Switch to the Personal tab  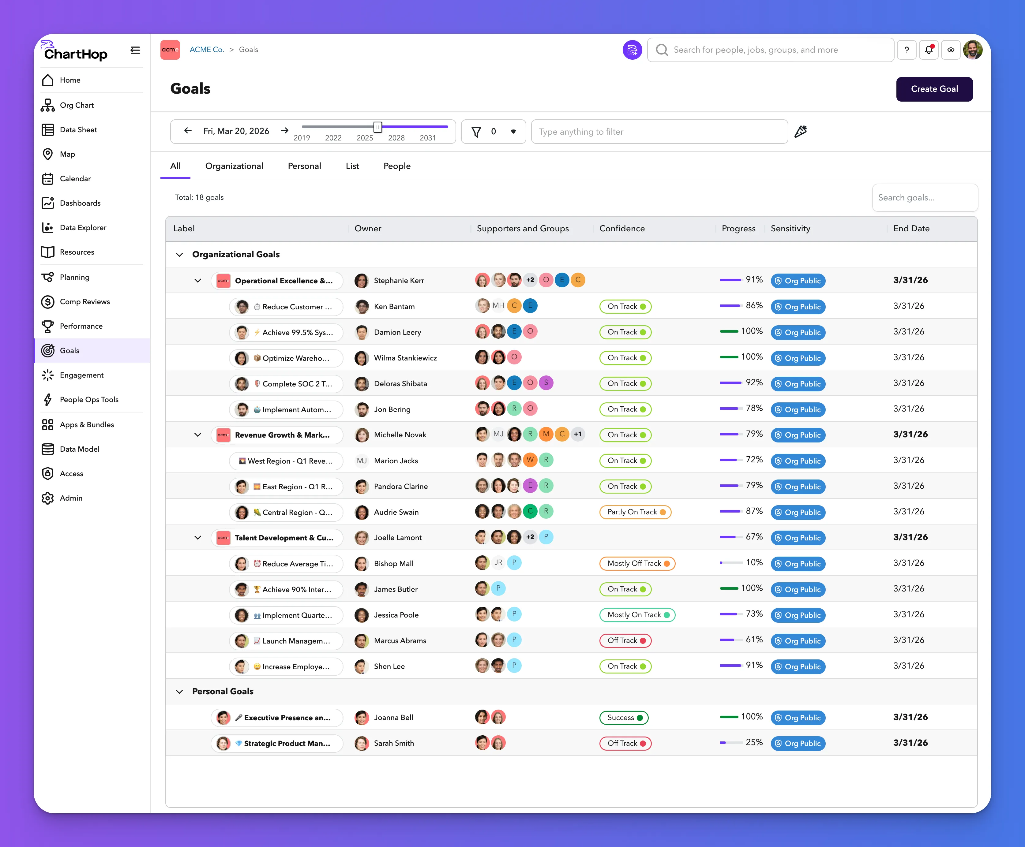click(x=305, y=166)
